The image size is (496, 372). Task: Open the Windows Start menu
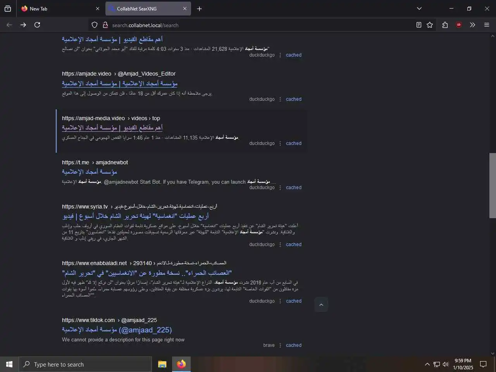click(9, 364)
